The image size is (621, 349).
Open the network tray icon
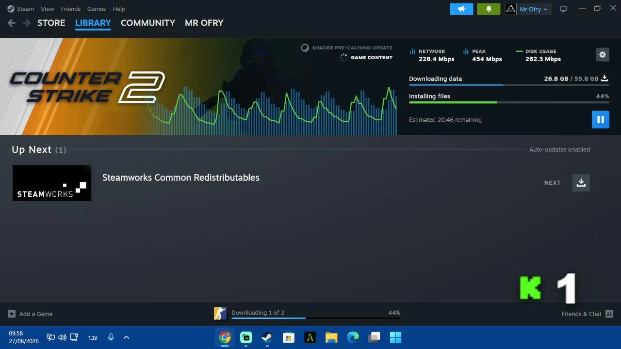point(74,337)
